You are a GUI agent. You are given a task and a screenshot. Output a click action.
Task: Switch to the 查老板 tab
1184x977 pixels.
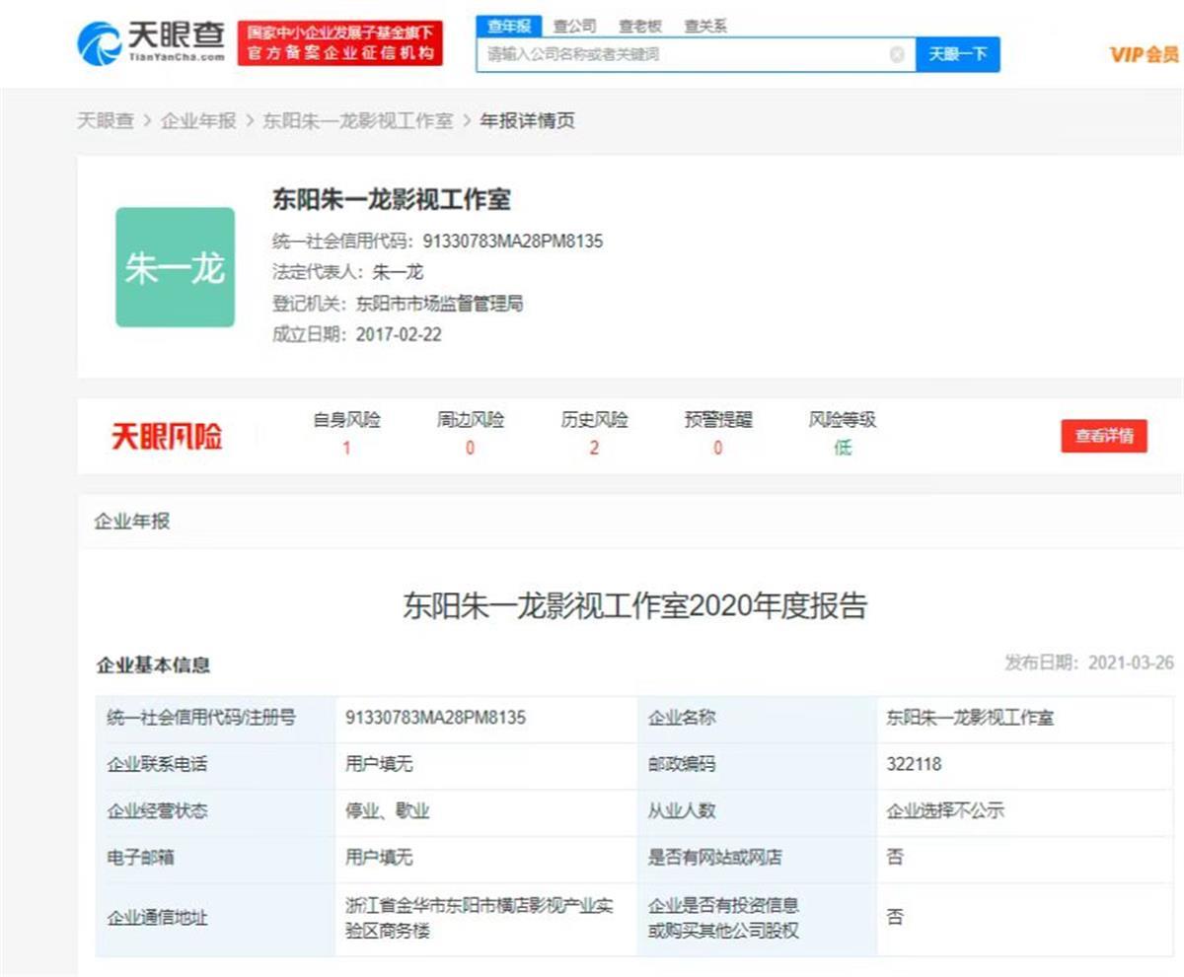639,26
